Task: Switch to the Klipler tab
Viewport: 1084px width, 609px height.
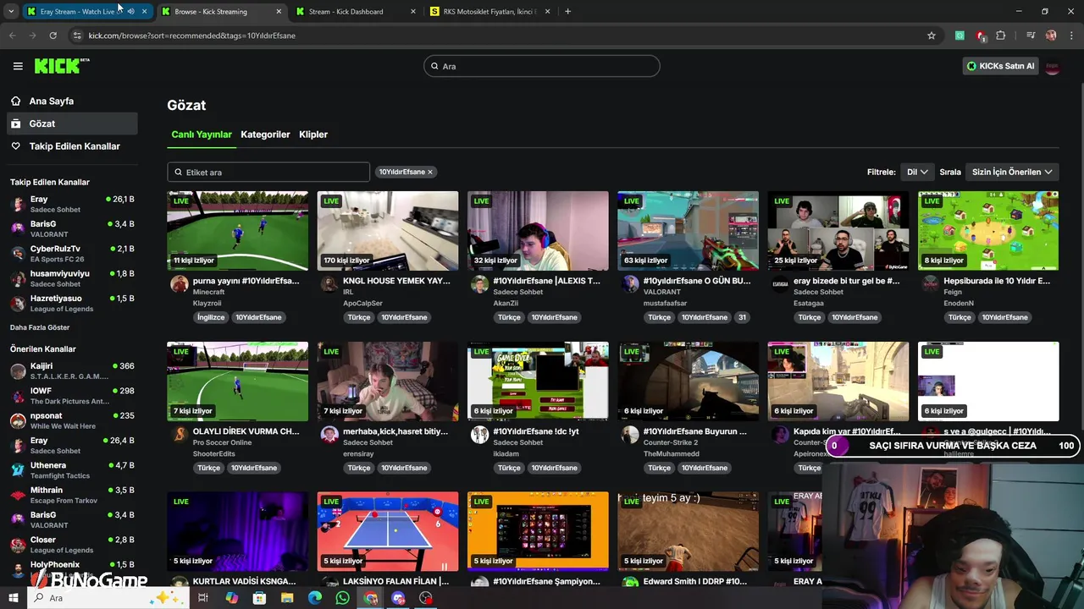Action: tap(313, 134)
